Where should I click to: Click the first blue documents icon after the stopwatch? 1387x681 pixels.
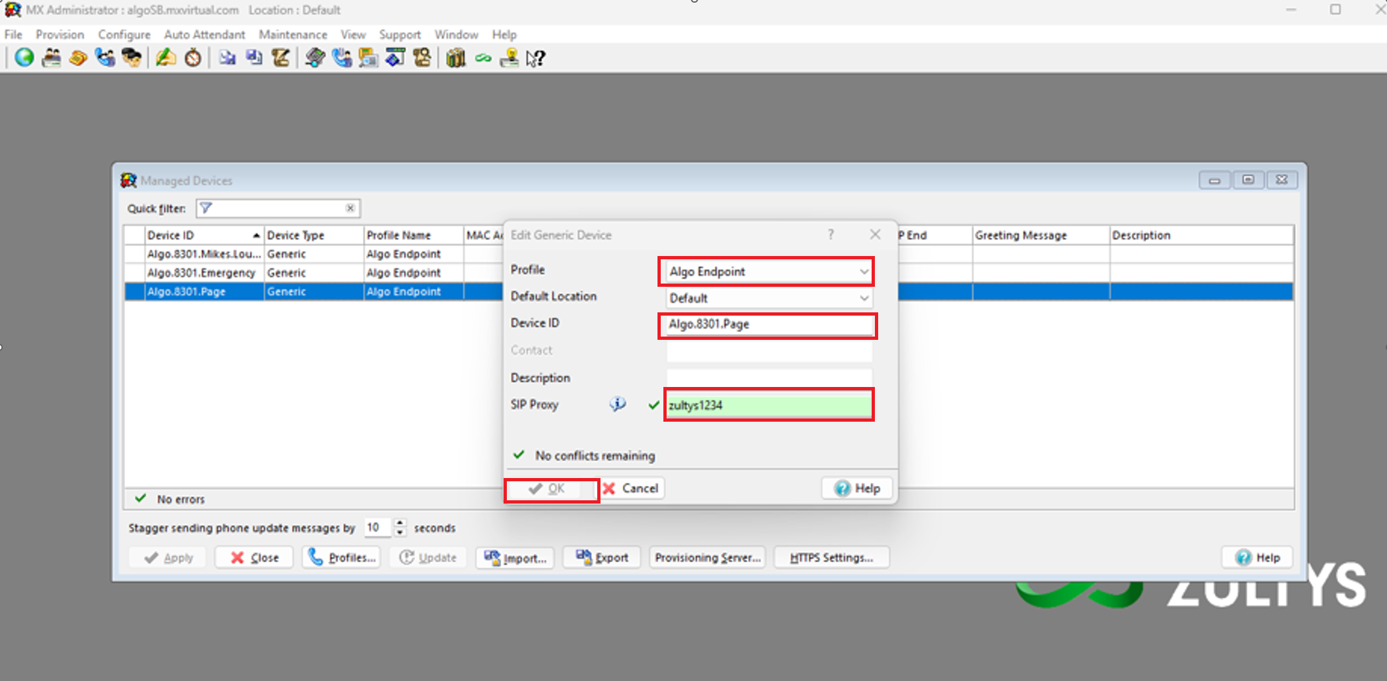tap(227, 58)
